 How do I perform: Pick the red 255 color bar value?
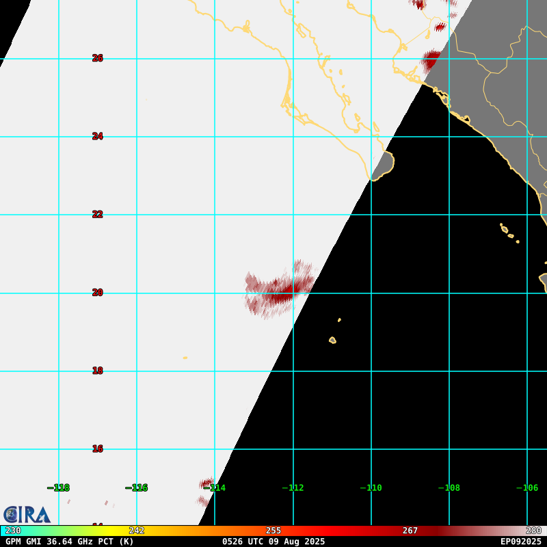pyautogui.click(x=273, y=531)
